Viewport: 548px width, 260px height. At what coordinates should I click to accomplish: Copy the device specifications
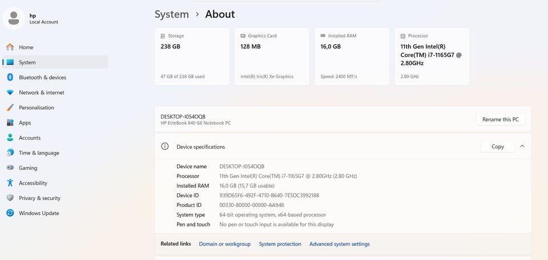click(x=498, y=147)
